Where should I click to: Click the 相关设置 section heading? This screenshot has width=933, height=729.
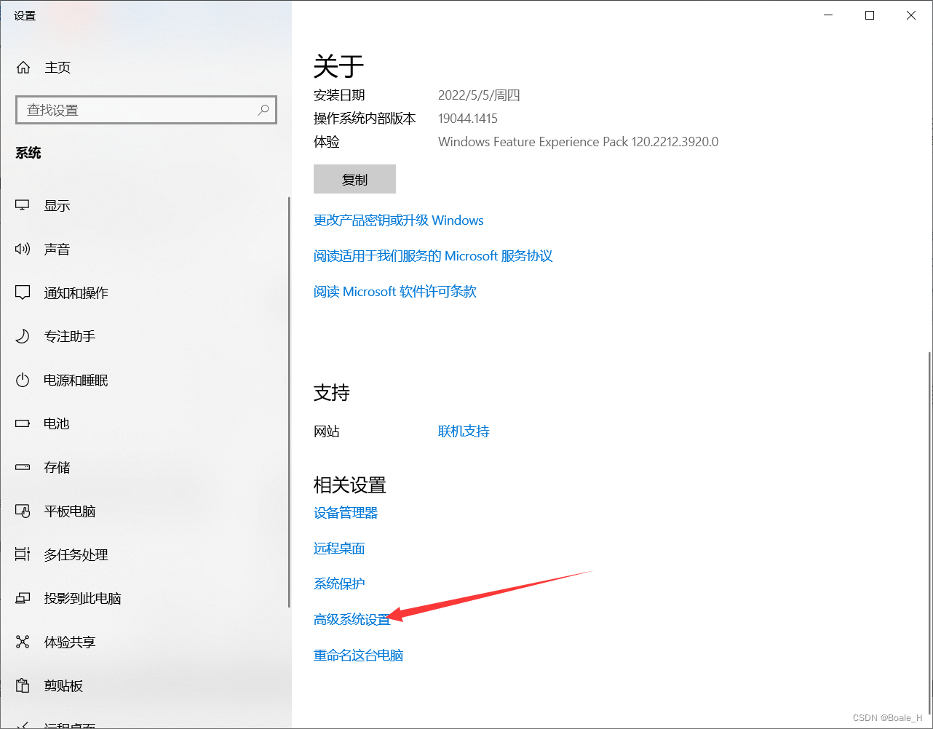(350, 485)
